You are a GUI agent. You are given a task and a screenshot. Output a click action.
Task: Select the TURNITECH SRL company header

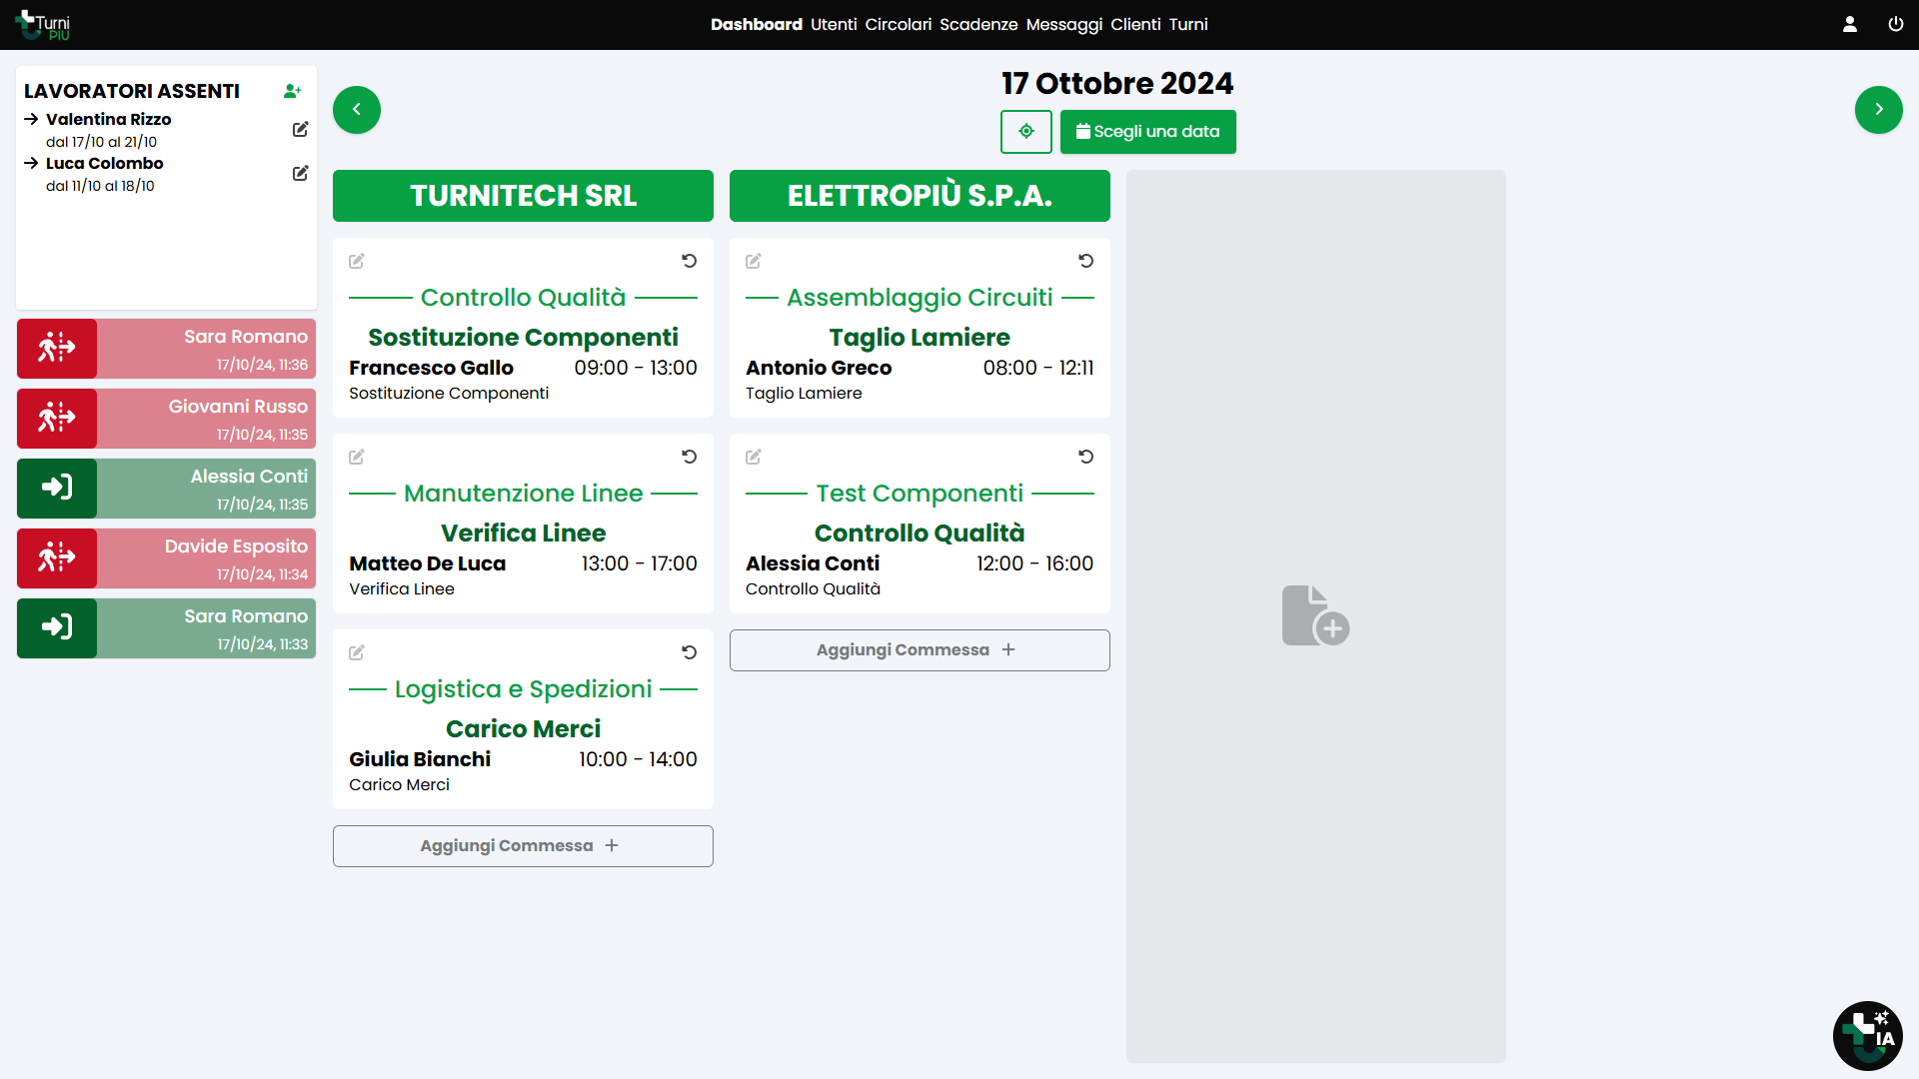click(x=523, y=196)
